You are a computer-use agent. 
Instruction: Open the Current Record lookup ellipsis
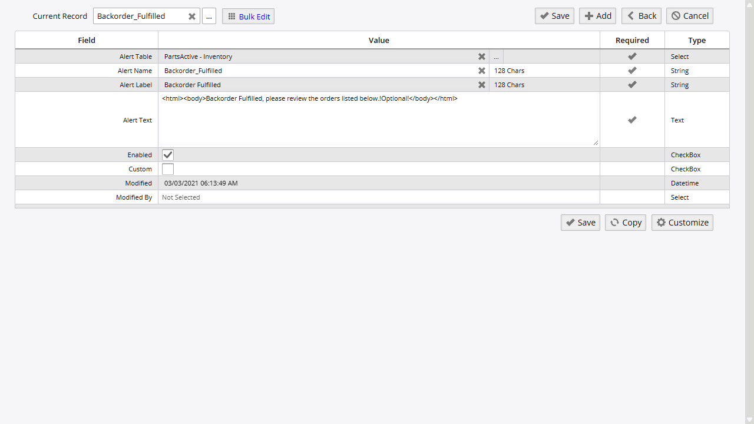click(x=209, y=16)
